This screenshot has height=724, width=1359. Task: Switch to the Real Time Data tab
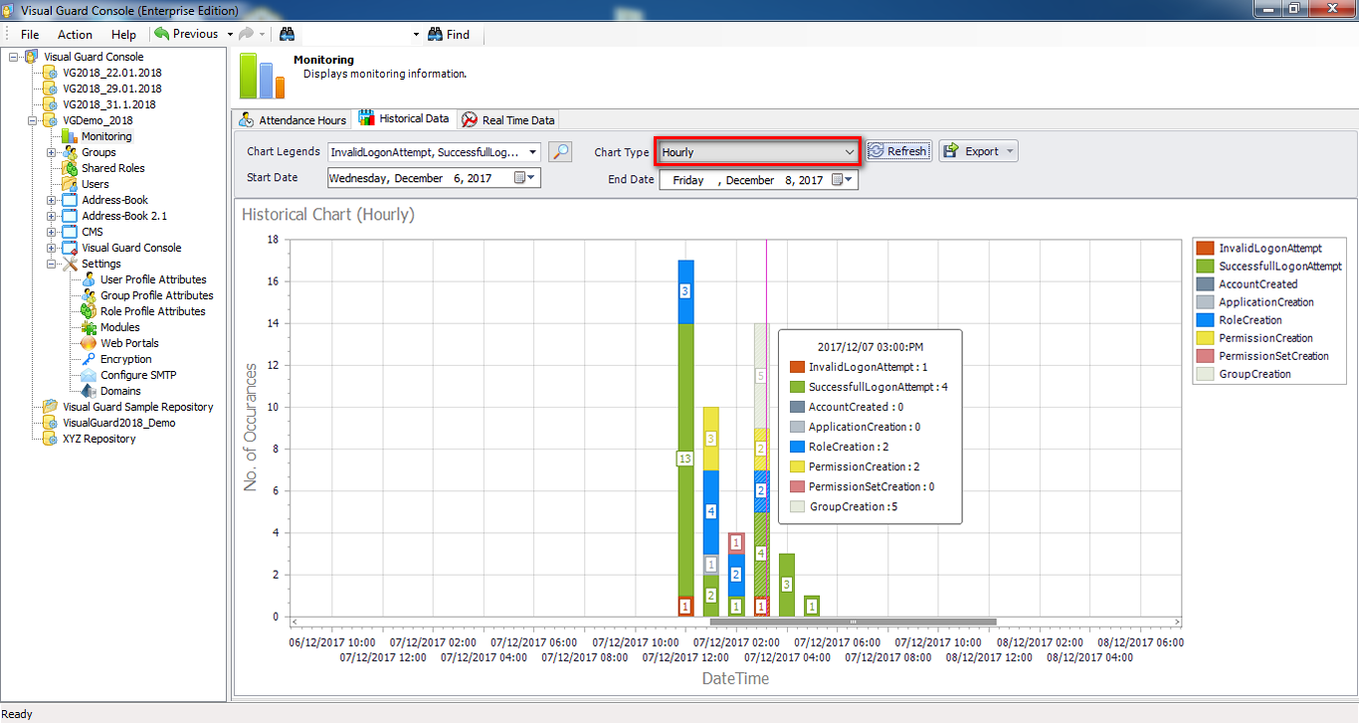coord(508,120)
